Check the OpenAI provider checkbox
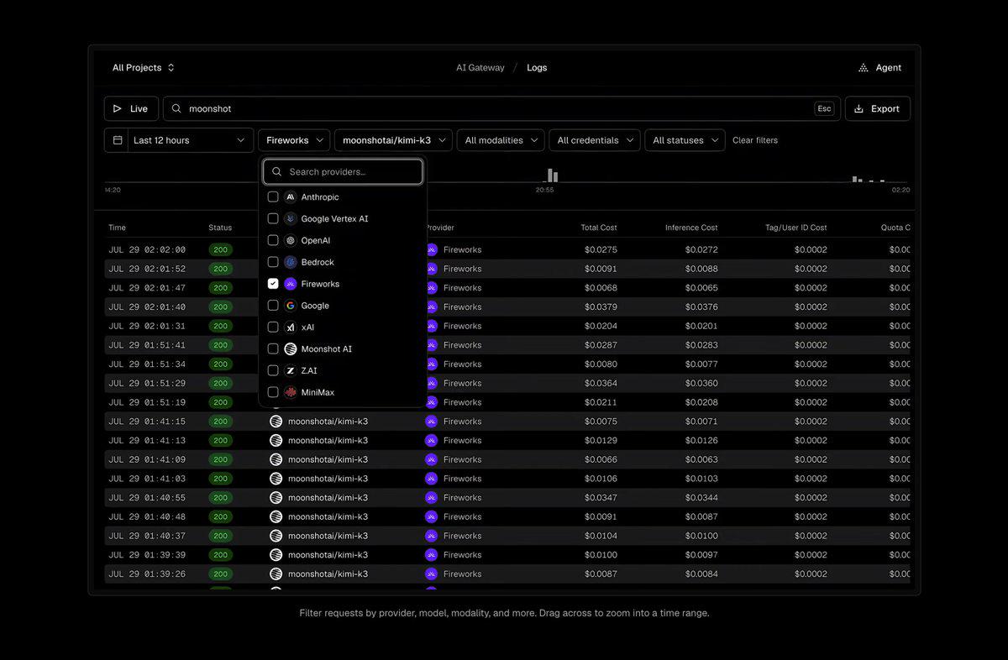The height and width of the screenshot is (660, 1008). (x=273, y=240)
